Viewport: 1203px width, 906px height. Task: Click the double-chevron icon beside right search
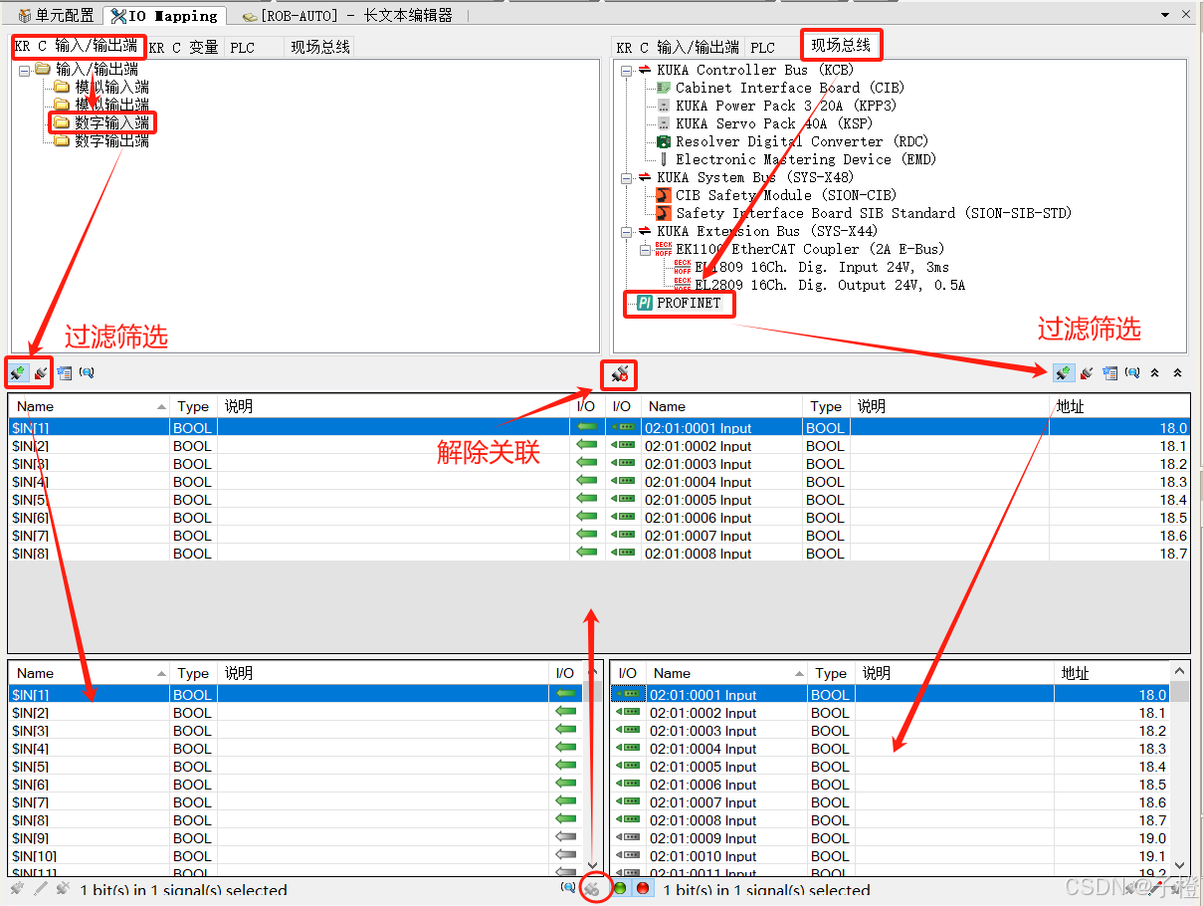coord(1154,372)
